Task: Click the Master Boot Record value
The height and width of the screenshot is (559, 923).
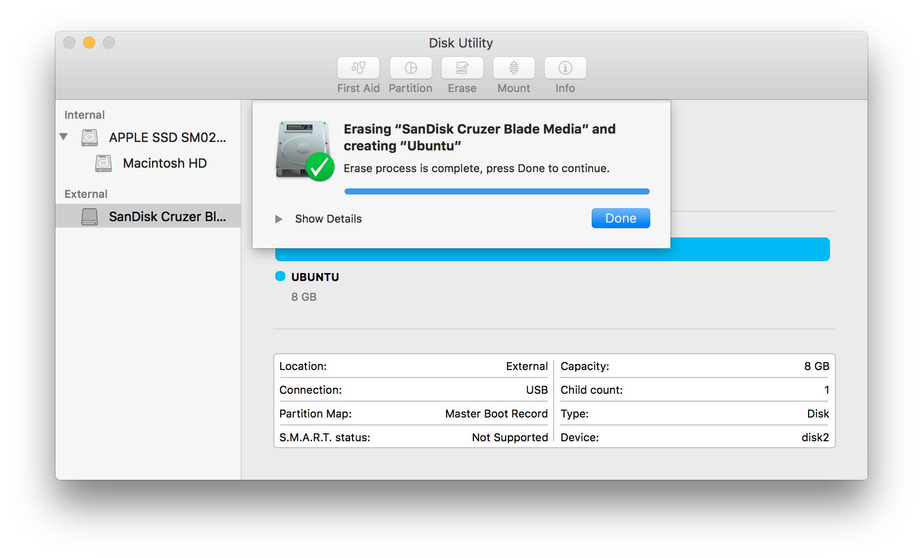Action: (x=496, y=414)
